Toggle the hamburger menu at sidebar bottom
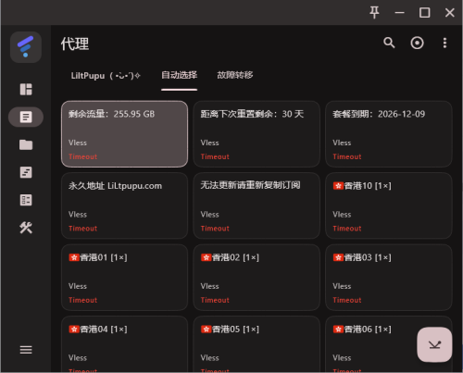Screen dimensions: 463x373 (26, 350)
